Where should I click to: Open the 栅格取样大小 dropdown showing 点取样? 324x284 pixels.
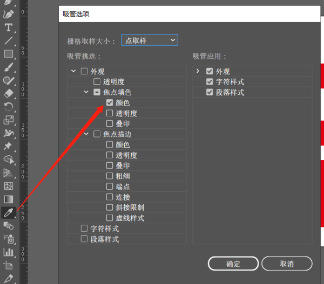pos(150,40)
